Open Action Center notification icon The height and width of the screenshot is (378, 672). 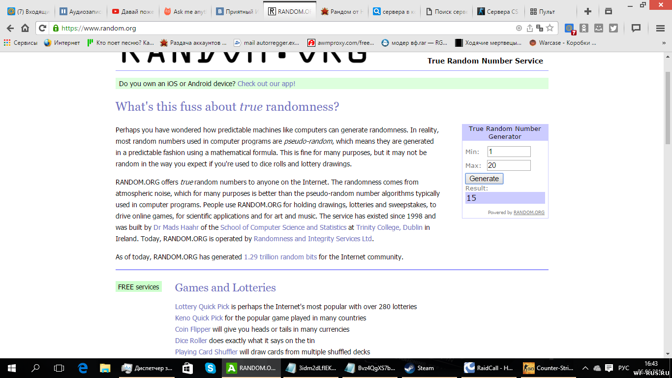click(609, 368)
